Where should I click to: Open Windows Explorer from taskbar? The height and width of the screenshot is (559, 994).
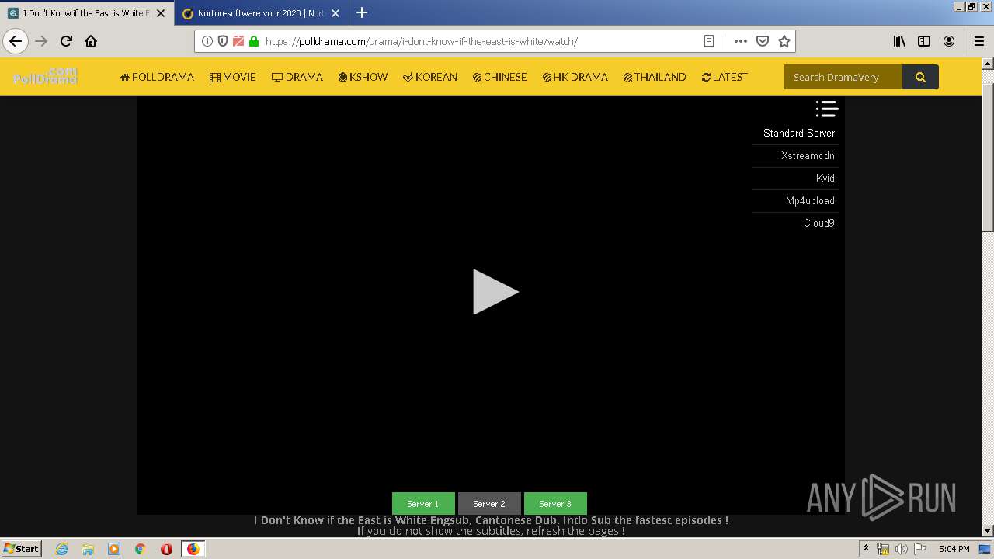click(x=88, y=549)
